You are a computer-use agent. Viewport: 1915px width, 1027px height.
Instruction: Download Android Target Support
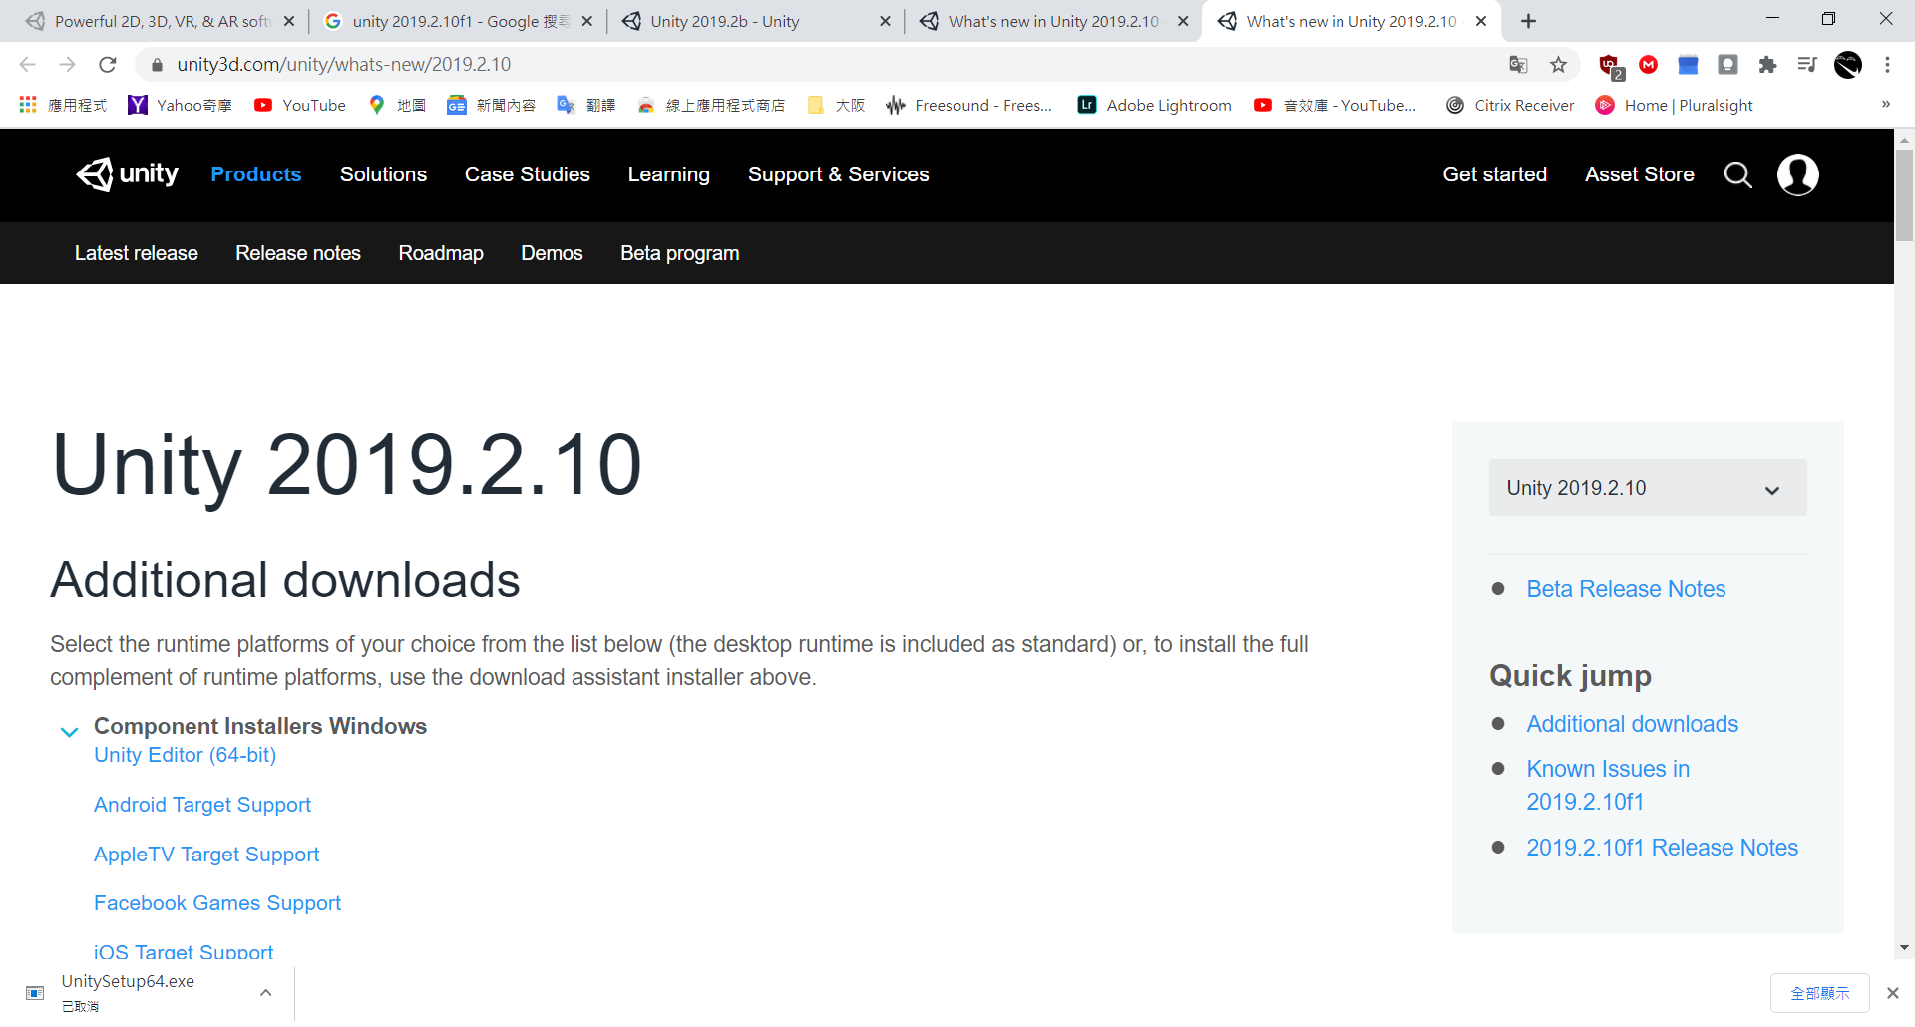point(202,805)
